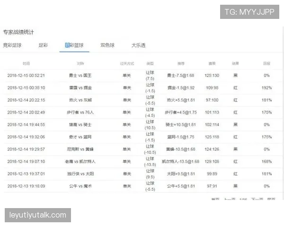Click the 赛果 column header
Image resolution: width=284 pixels, height=227 pixels.
click(212, 63)
